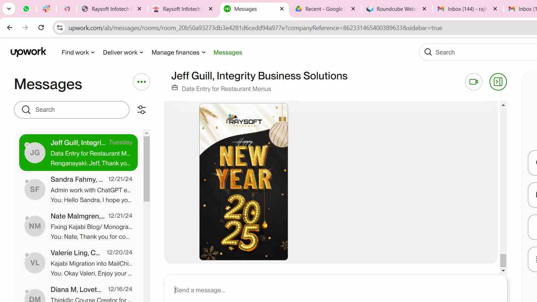The width and height of the screenshot is (537, 302).
Task: Expand the Find work menu
Action: pyautogui.click(x=78, y=52)
